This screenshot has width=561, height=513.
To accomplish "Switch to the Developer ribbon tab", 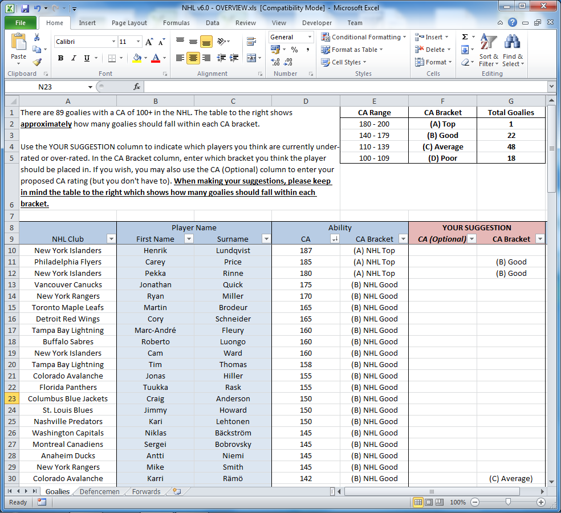I will [x=316, y=23].
